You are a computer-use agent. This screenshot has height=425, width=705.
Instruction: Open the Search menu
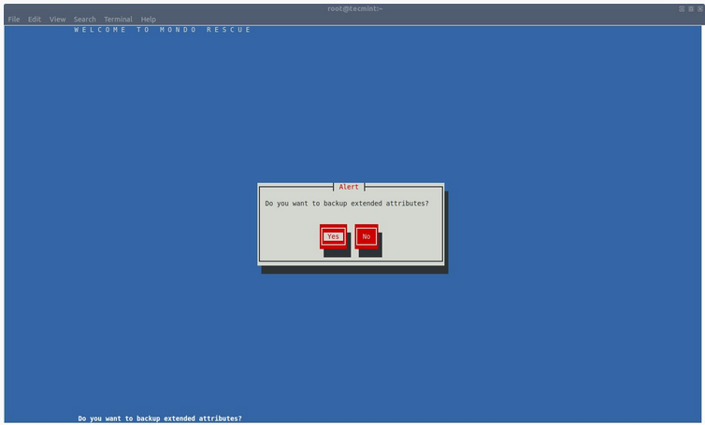84,19
